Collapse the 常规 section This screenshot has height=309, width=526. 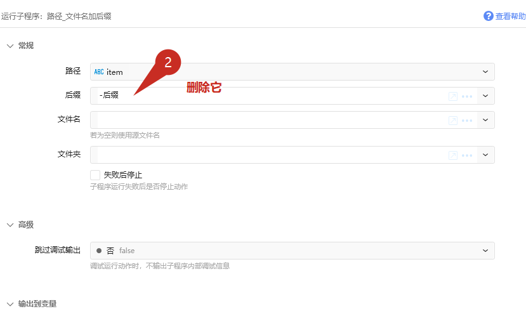10,46
